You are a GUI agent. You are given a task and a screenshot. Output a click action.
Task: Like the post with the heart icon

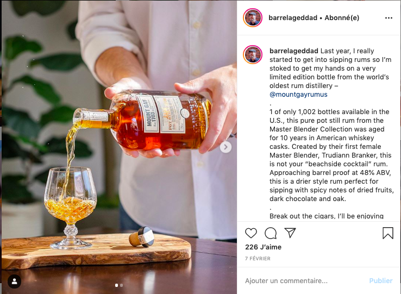pos(251,233)
